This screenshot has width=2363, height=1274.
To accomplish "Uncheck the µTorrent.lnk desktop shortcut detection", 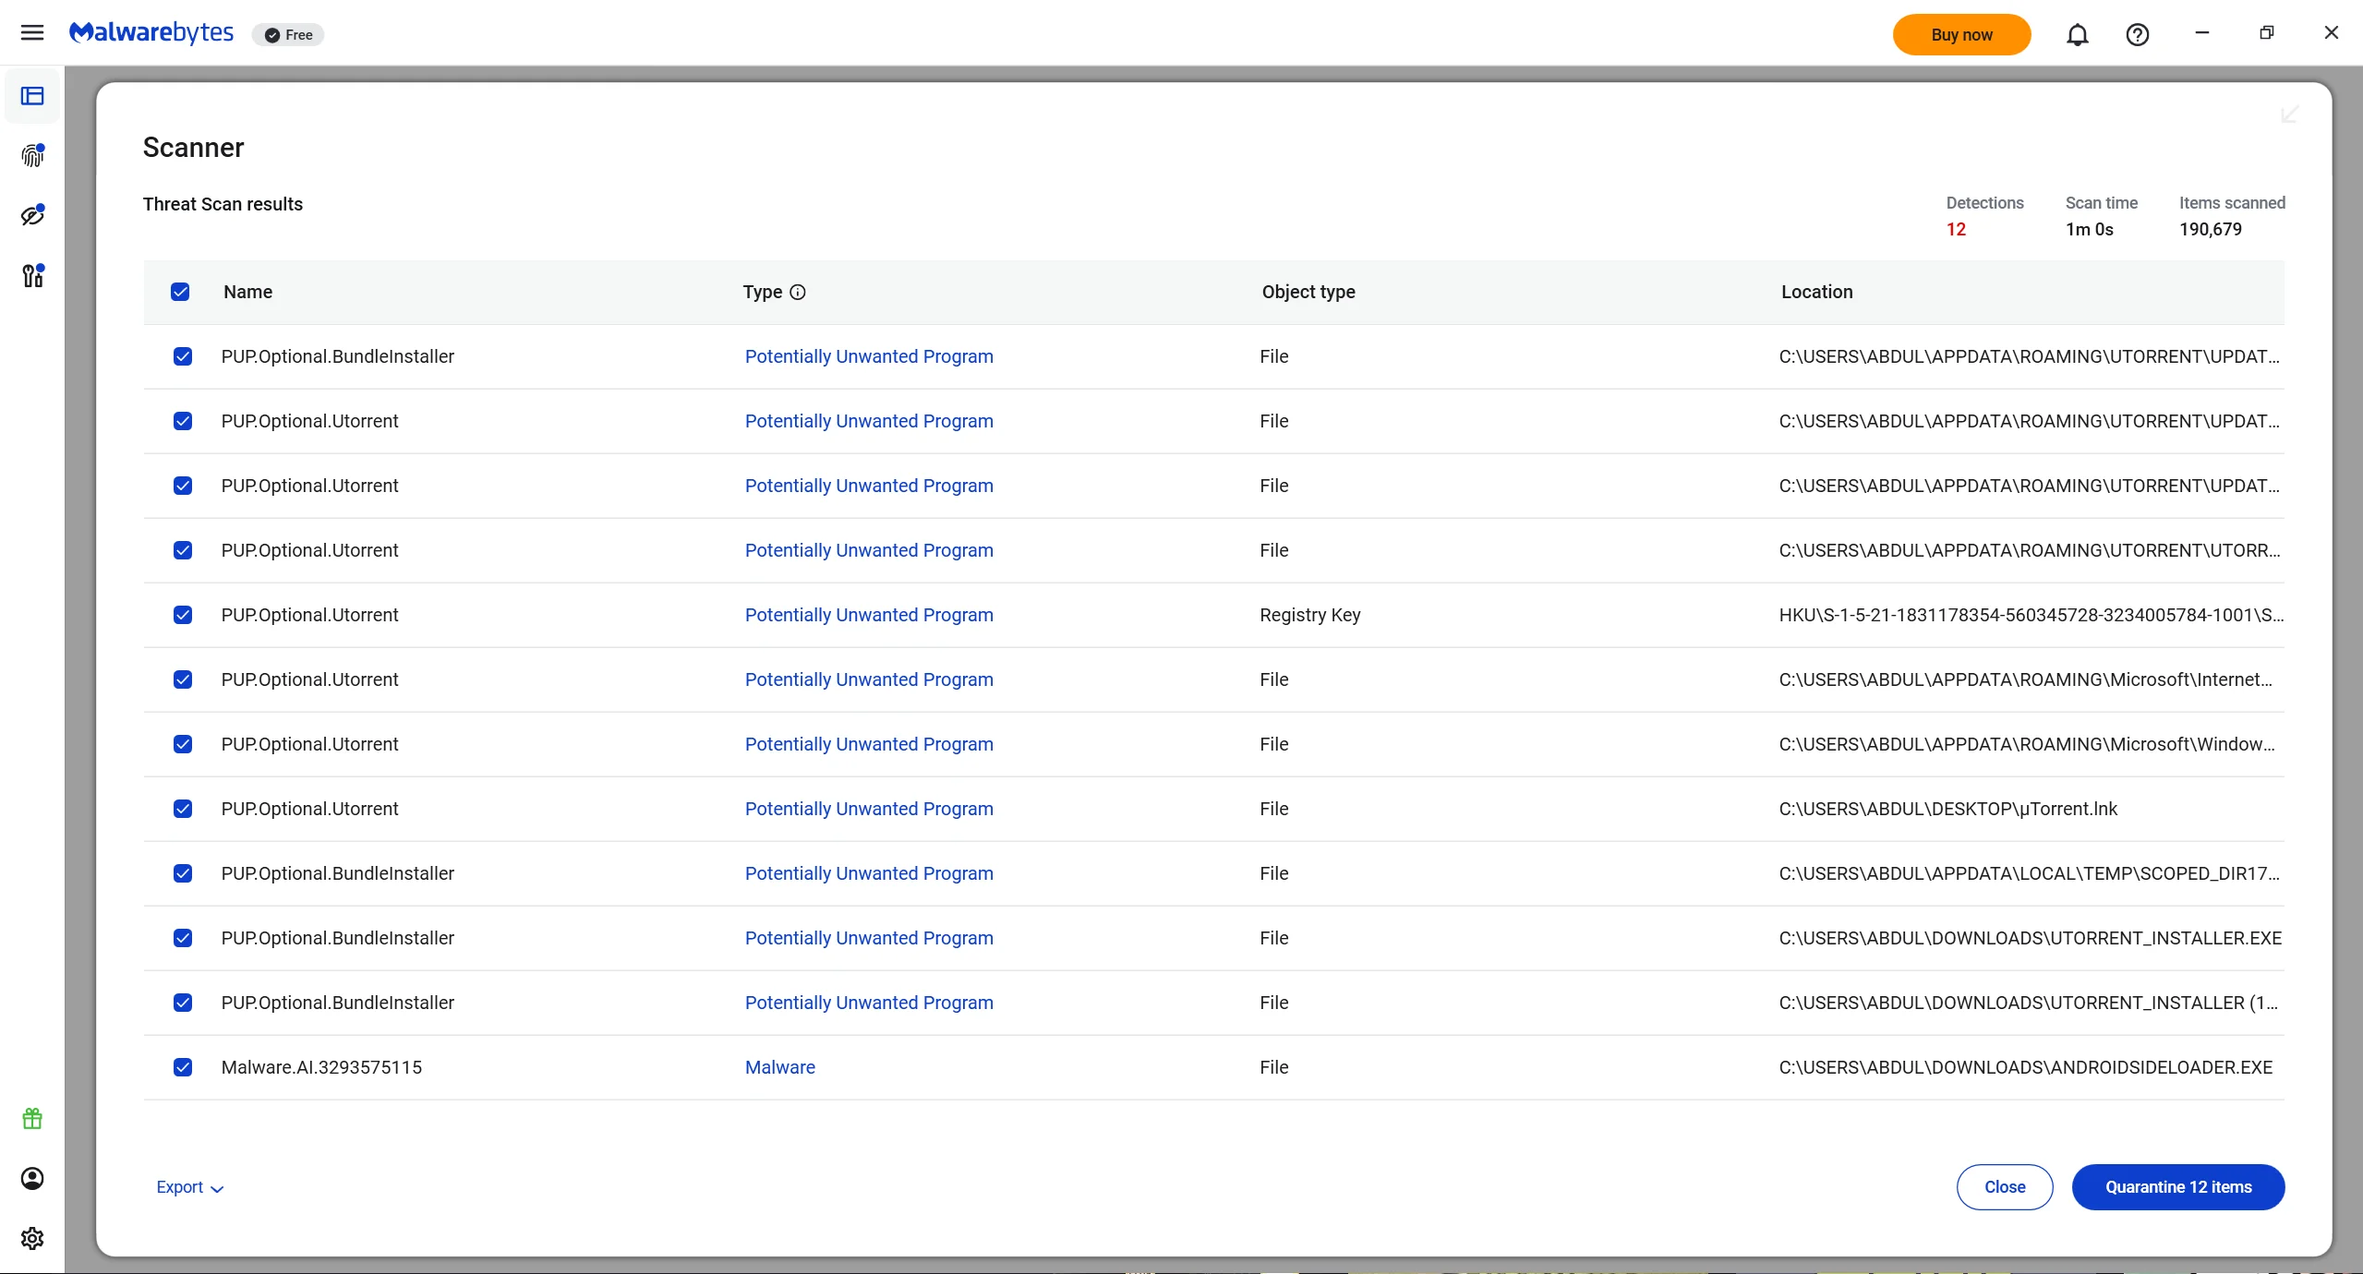I will click(183, 809).
